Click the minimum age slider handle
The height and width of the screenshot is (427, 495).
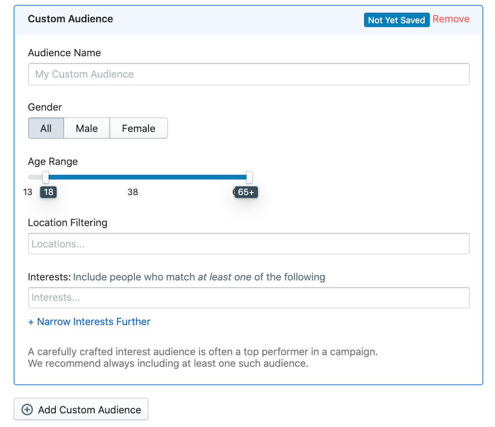tap(45, 177)
